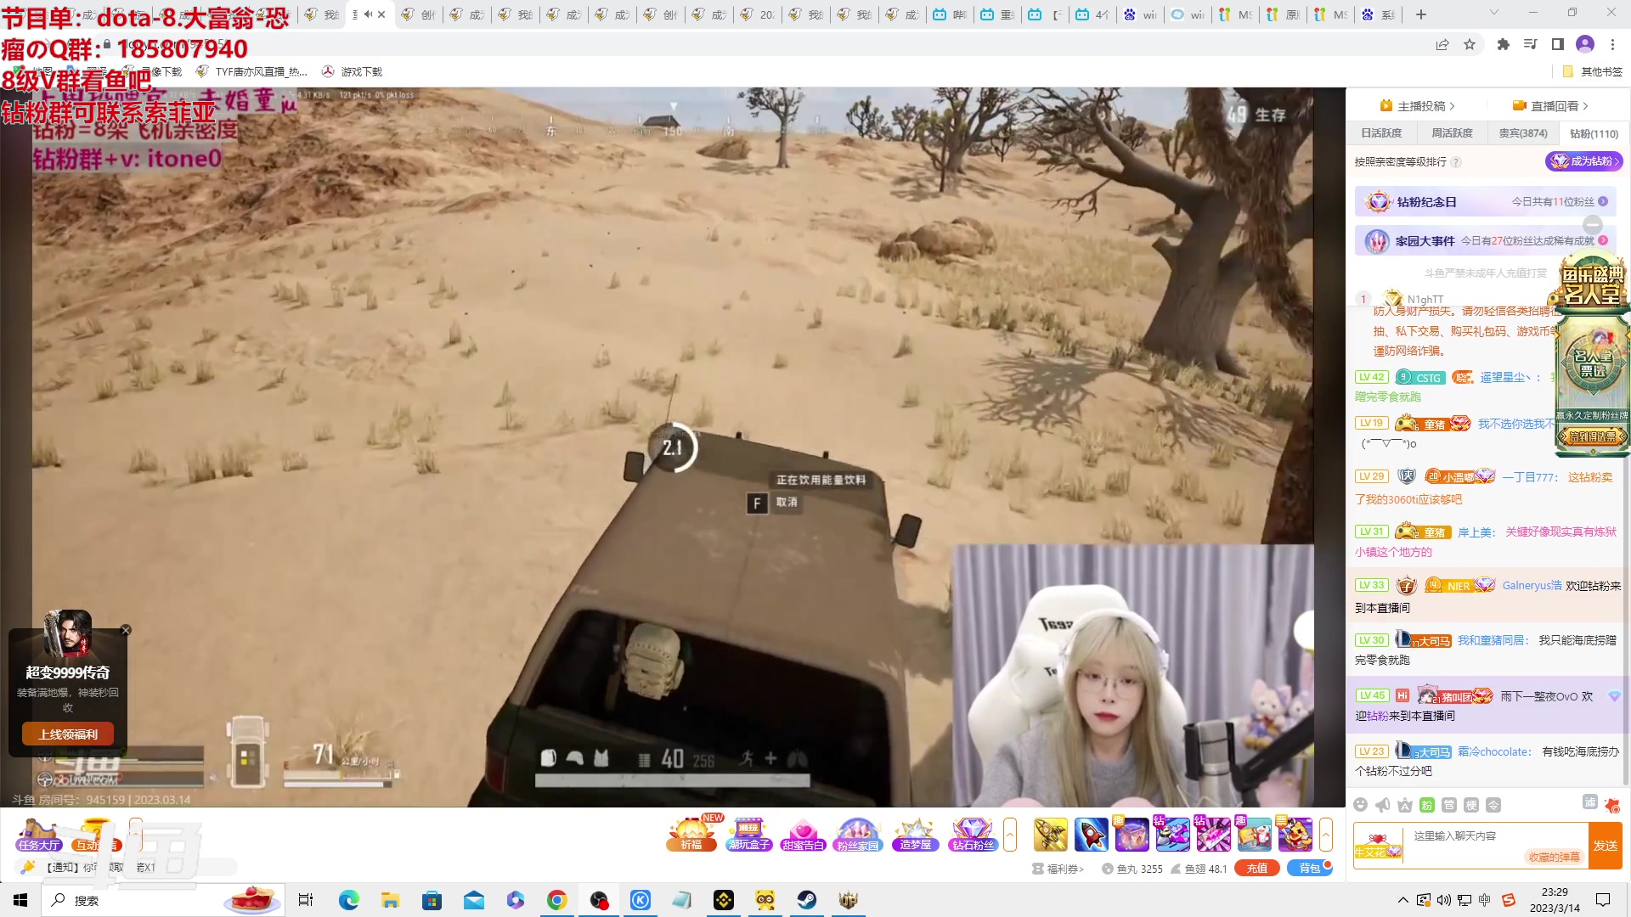The width and height of the screenshot is (1631, 917).
Task: Switch to the 日活跃度 tab
Action: tap(1381, 133)
